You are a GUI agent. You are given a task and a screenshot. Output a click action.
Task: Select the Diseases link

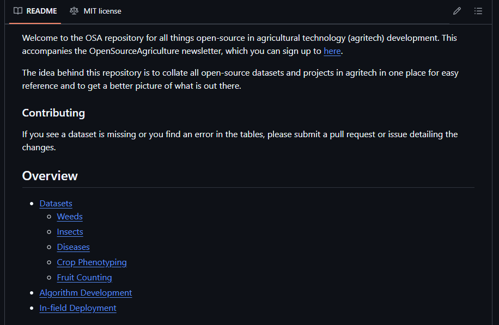[x=73, y=247]
